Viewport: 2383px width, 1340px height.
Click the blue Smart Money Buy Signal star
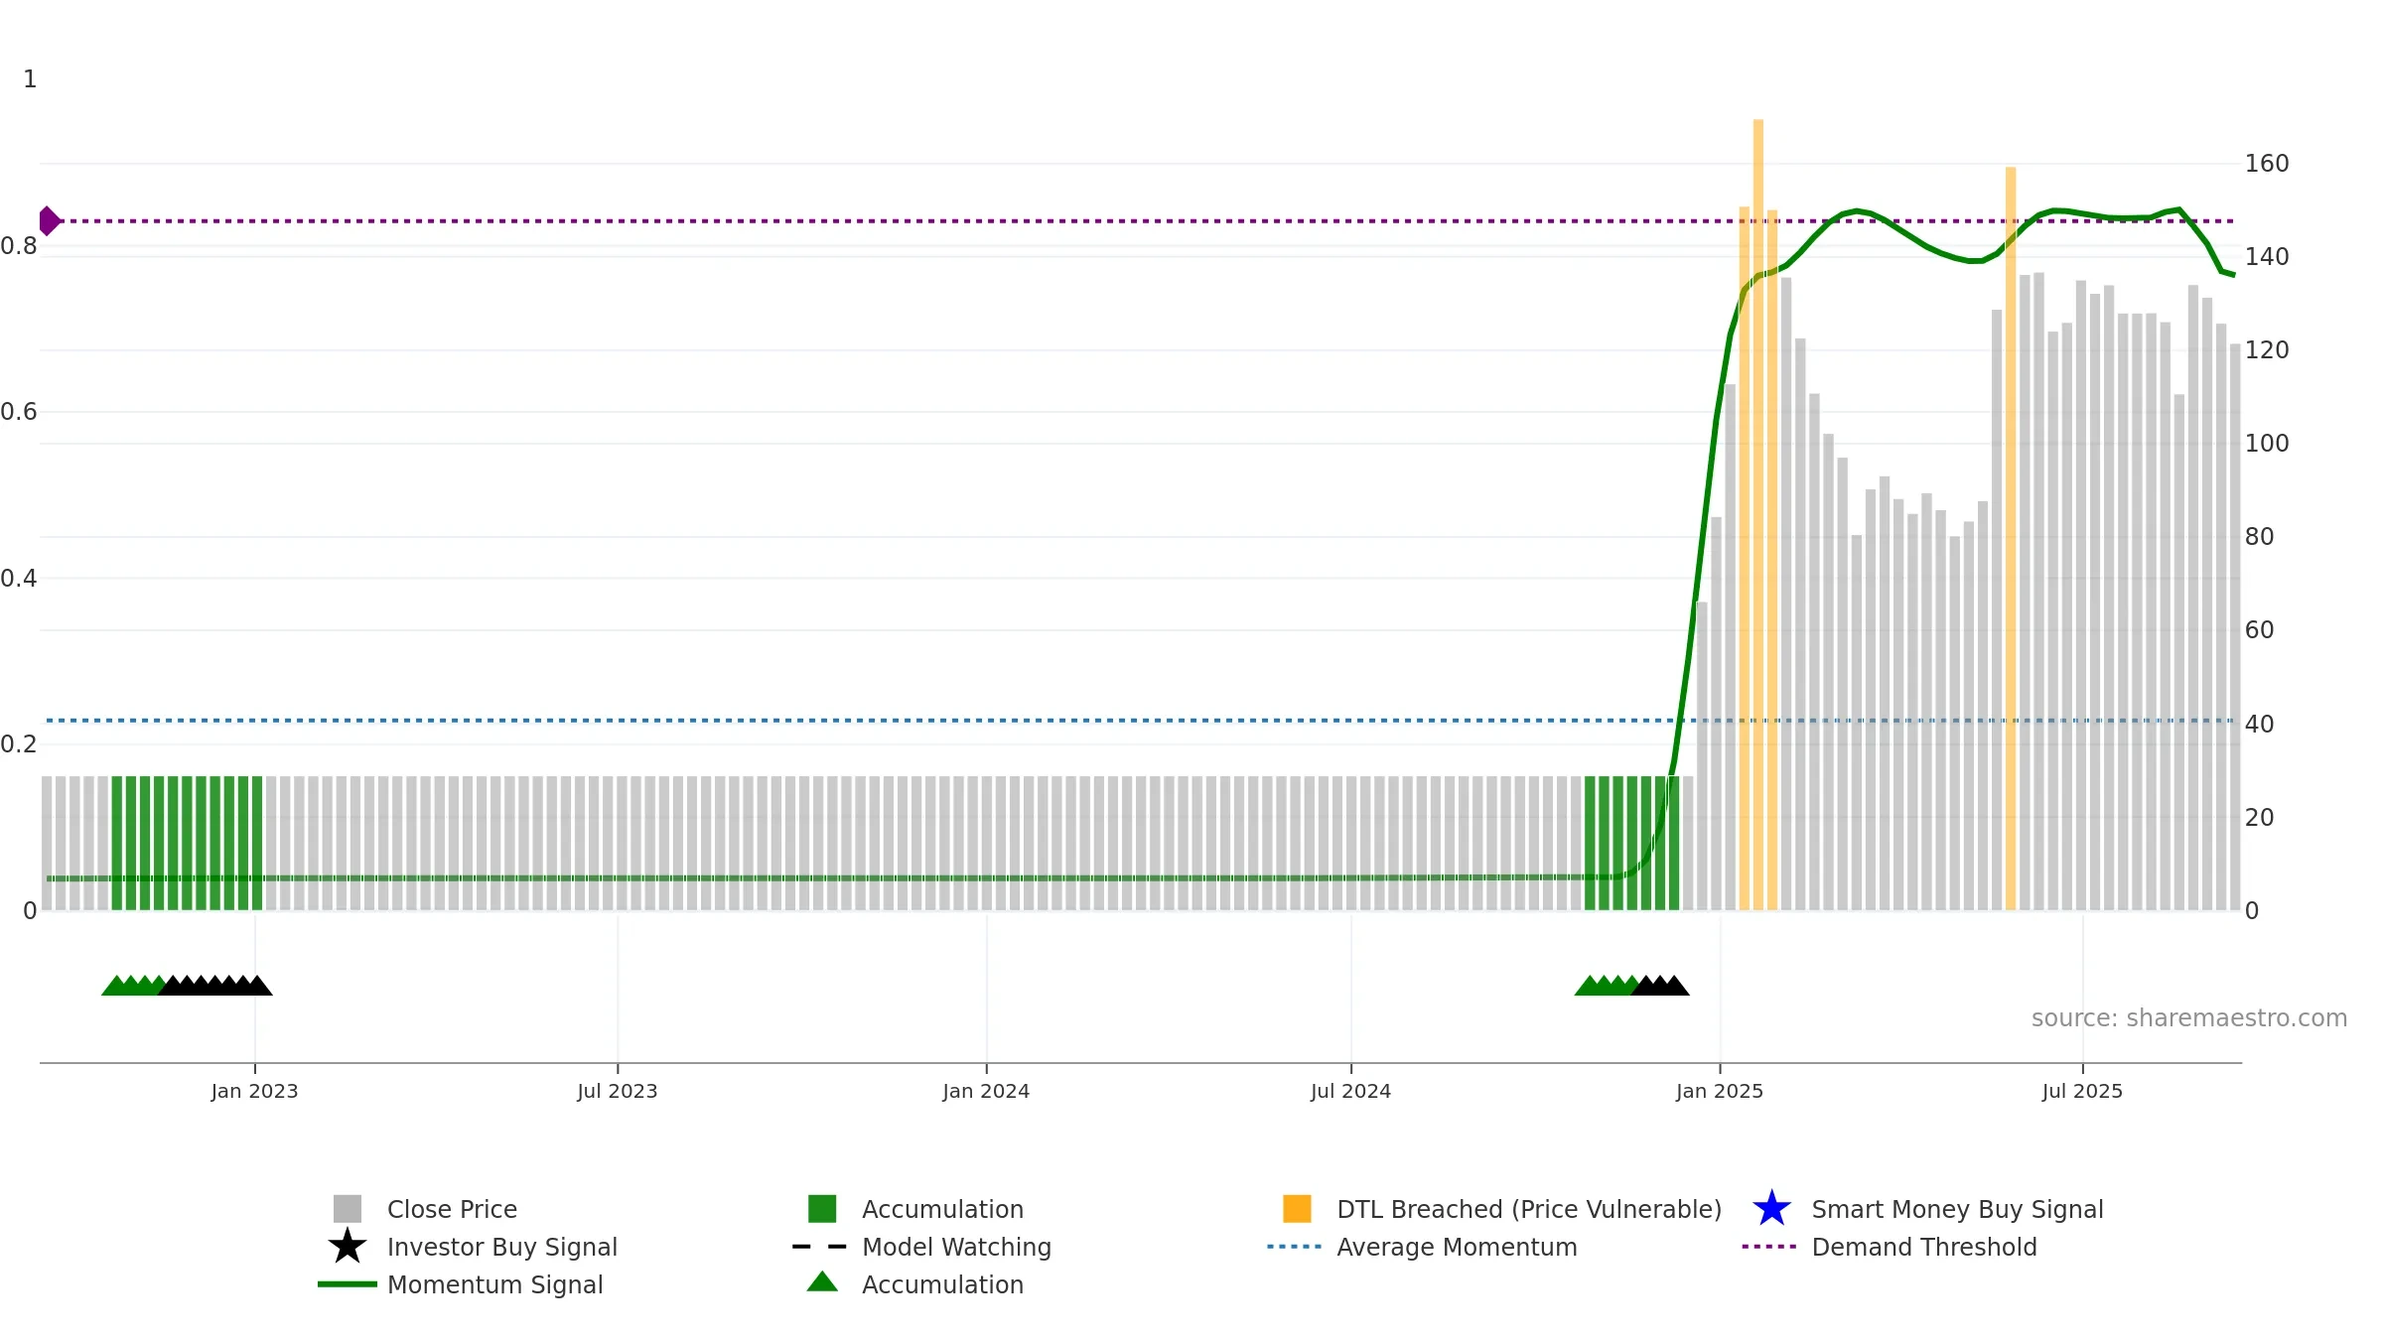(1772, 1209)
